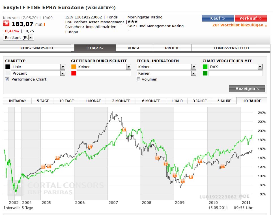273x215 pixels.
Task: Select the 3 MONATE time range
Action: click(121, 101)
